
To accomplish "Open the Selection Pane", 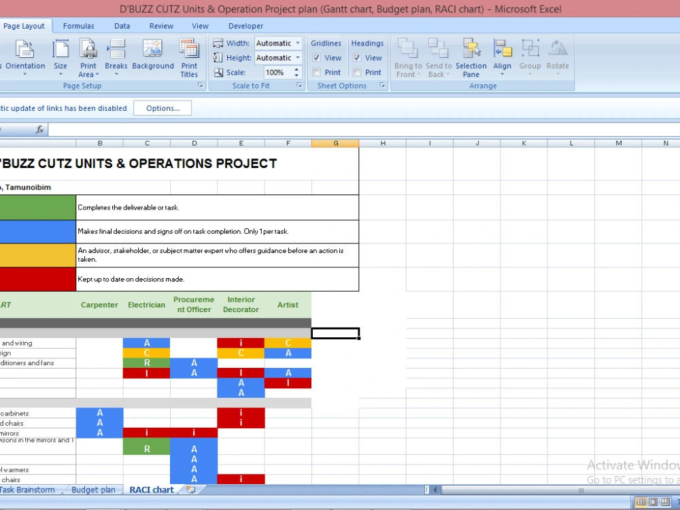I will 471,58.
